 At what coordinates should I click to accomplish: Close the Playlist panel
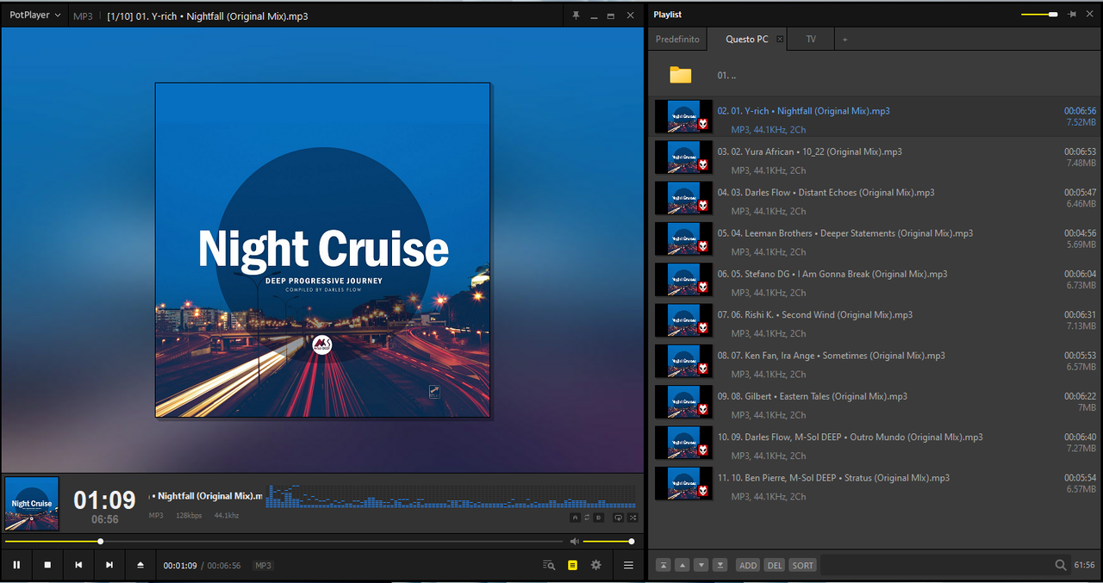tap(1089, 15)
